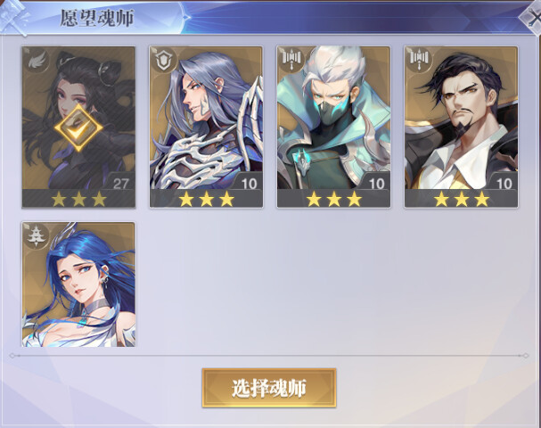Uncheck the gold checkmark on selected card
541x428 pixels.
click(78, 128)
